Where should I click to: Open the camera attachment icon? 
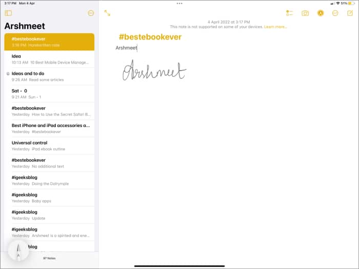(305, 13)
